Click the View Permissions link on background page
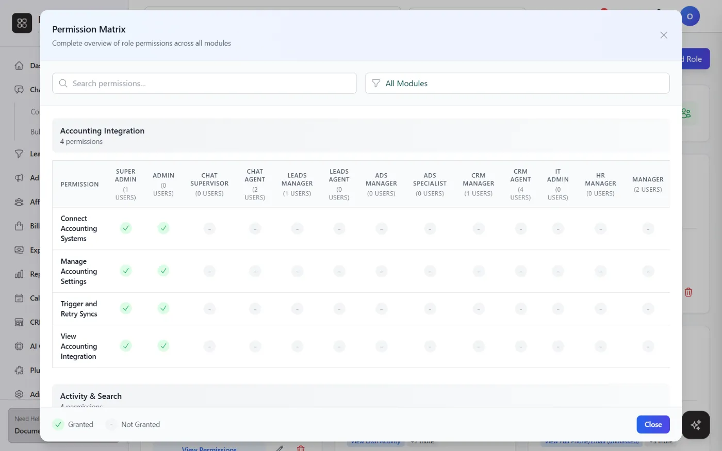This screenshot has height=451, width=722. [209, 448]
